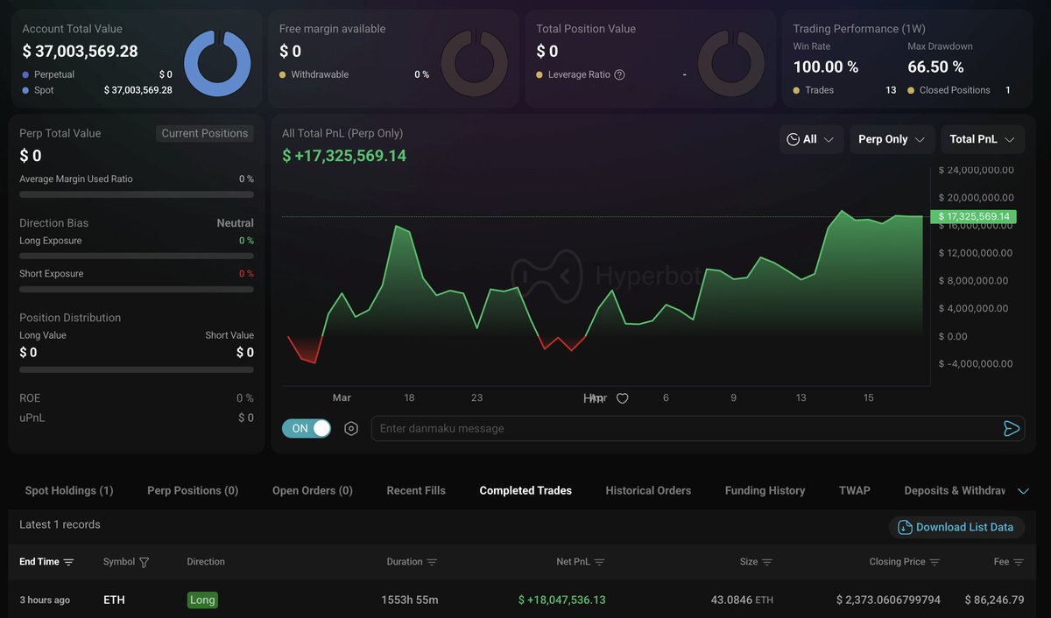The height and width of the screenshot is (618, 1051).
Task: Toggle the Current Positions button
Action: (x=205, y=133)
